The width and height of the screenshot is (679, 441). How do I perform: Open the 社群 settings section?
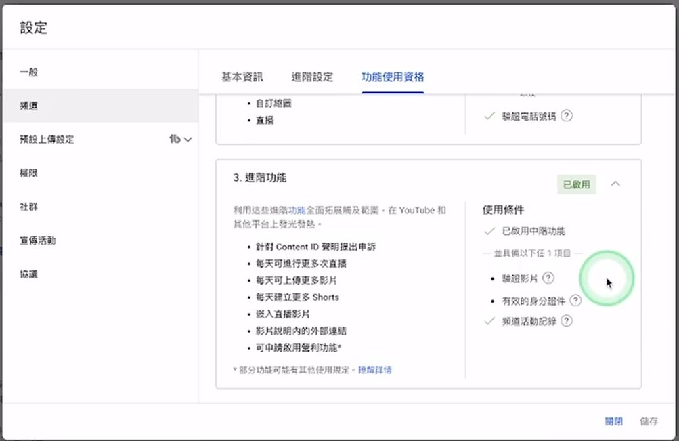click(100, 207)
